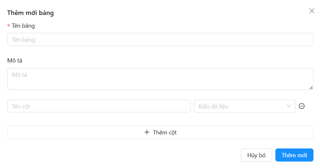The image size is (320, 168).
Task: Add a new column with 'Thêm cột'
Action: click(160, 132)
